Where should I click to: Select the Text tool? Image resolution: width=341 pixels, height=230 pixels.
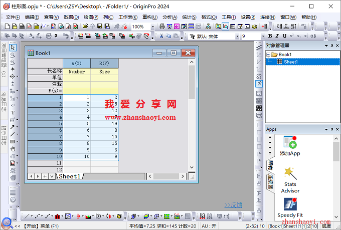[13, 113]
